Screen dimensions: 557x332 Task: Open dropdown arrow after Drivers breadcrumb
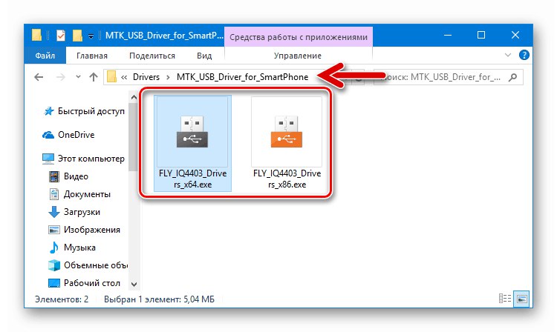click(168, 77)
